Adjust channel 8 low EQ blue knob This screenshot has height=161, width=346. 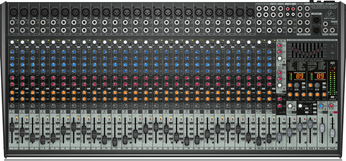[x=84, y=71]
